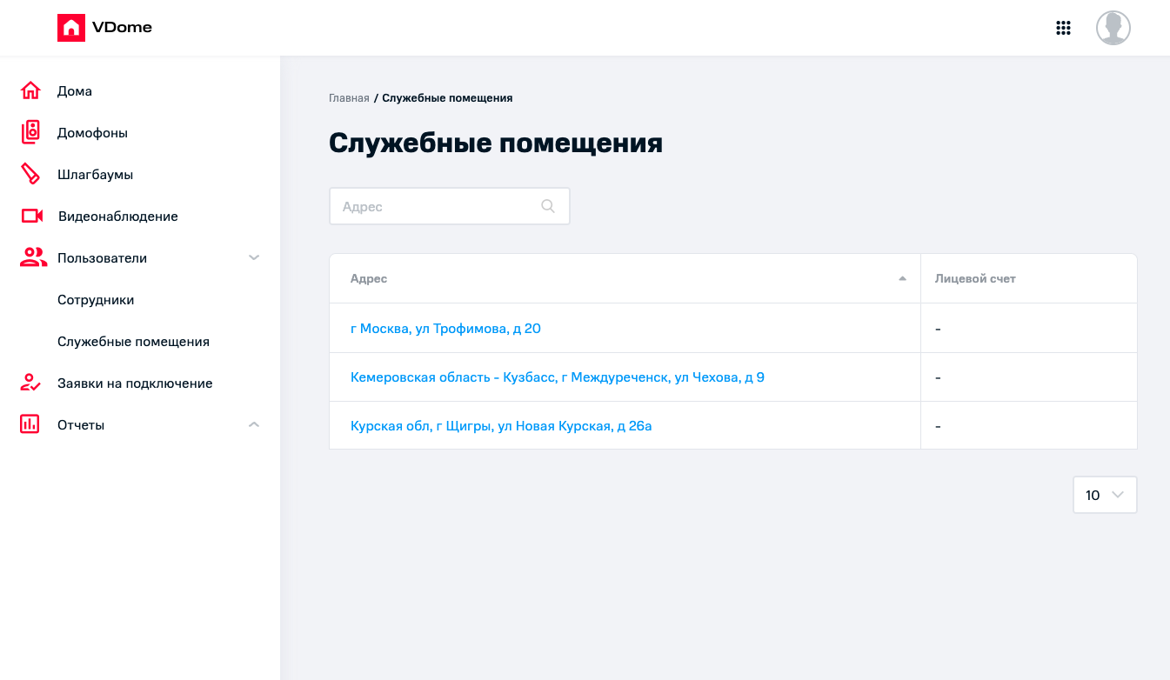Image resolution: width=1170 pixels, height=680 pixels.
Task: Select Служебные помещения in sidebar
Action: (133, 341)
